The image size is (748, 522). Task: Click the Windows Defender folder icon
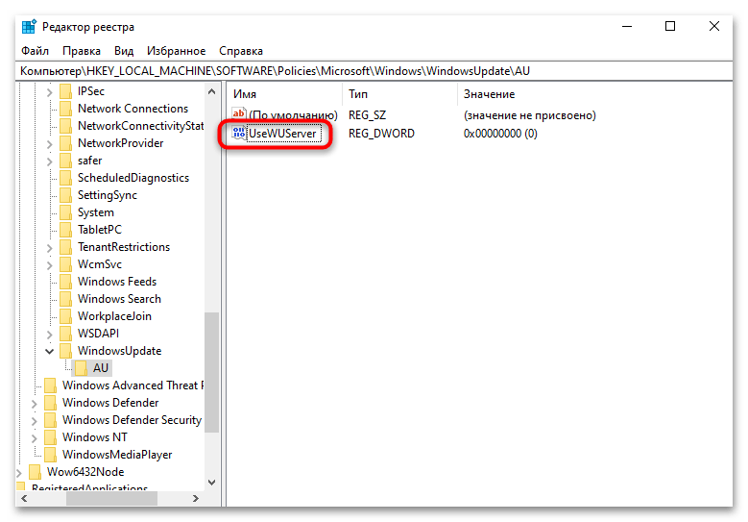click(x=51, y=403)
